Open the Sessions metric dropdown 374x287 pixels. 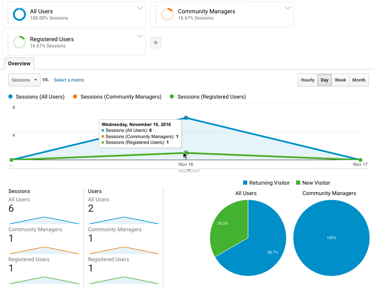24,80
